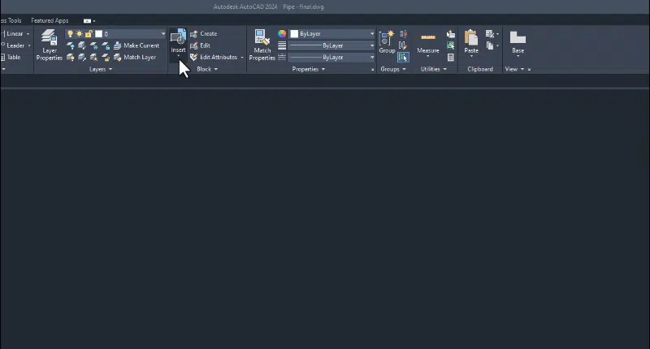Open the Linear dimension dropdown arrow

[28, 34]
